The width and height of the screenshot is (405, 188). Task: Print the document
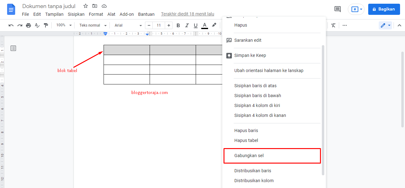(x=28, y=25)
